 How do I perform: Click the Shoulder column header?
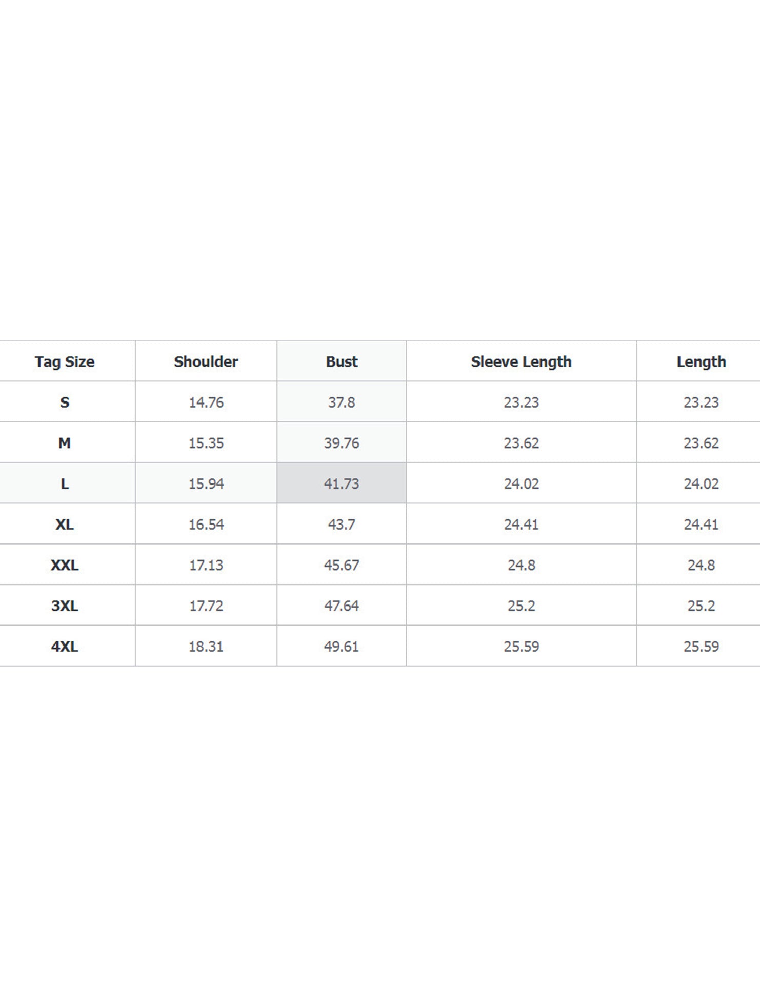tap(206, 361)
